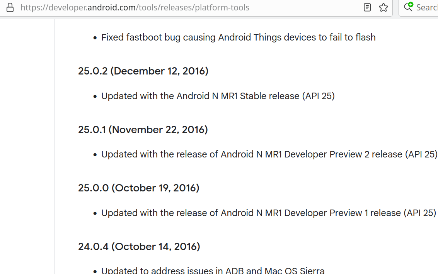
Task: Toggle reader view for this page
Action: [367, 7]
